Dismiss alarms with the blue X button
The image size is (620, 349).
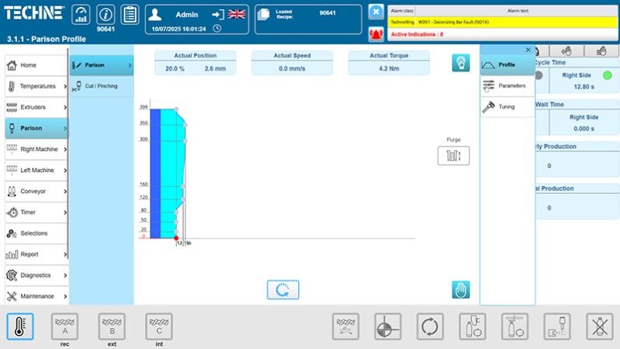click(376, 12)
